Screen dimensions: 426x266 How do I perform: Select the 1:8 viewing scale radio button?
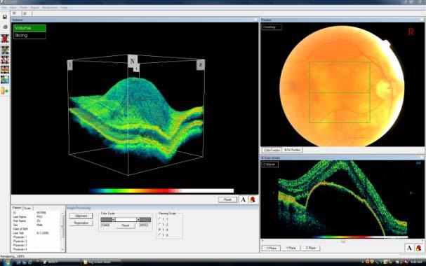(160, 235)
